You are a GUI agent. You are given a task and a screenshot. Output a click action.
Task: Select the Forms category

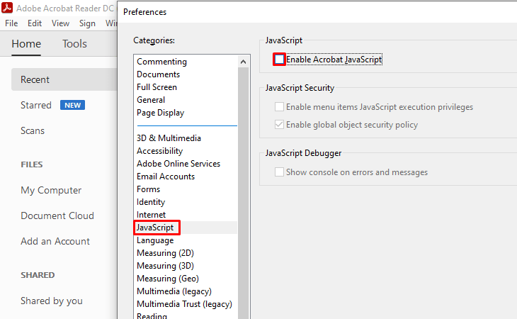pos(149,189)
